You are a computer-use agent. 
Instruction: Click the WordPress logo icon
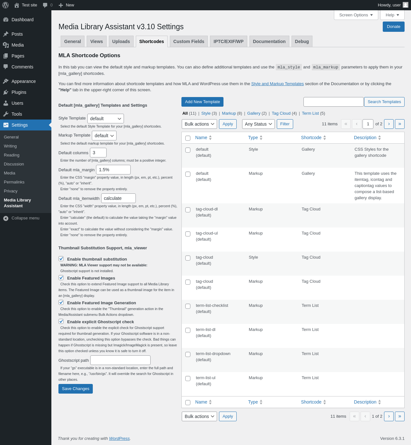5,5
